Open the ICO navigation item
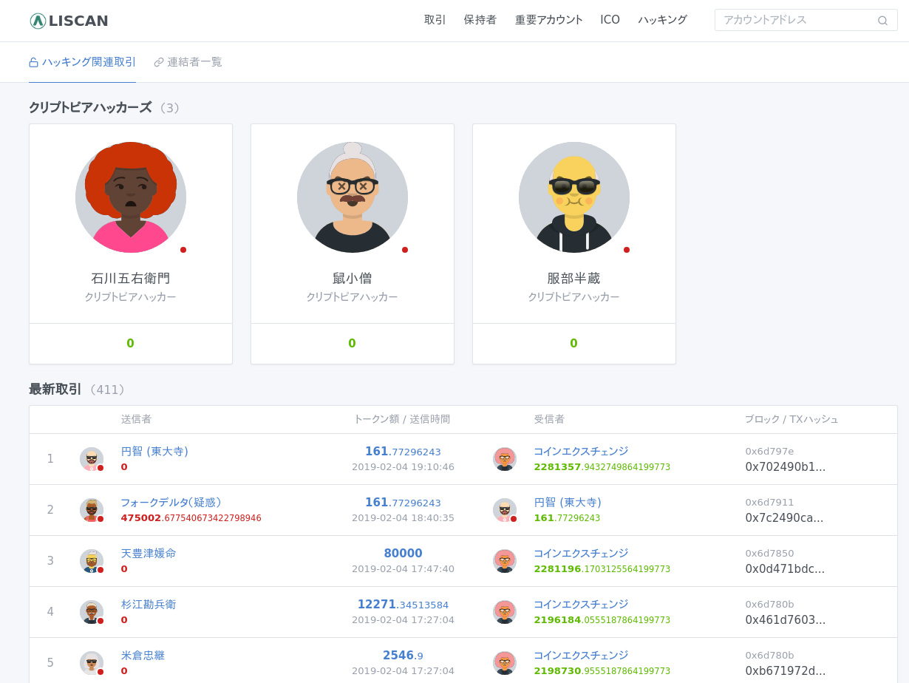909x683 pixels. click(610, 20)
